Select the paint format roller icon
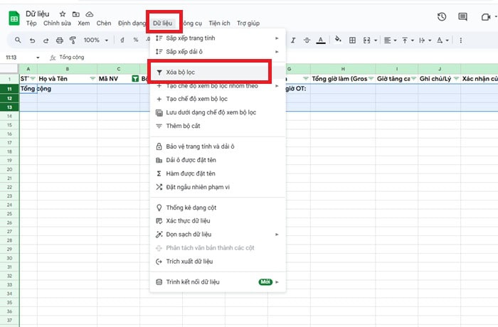Image resolution: width=498 pixels, height=327 pixels. tap(73, 41)
